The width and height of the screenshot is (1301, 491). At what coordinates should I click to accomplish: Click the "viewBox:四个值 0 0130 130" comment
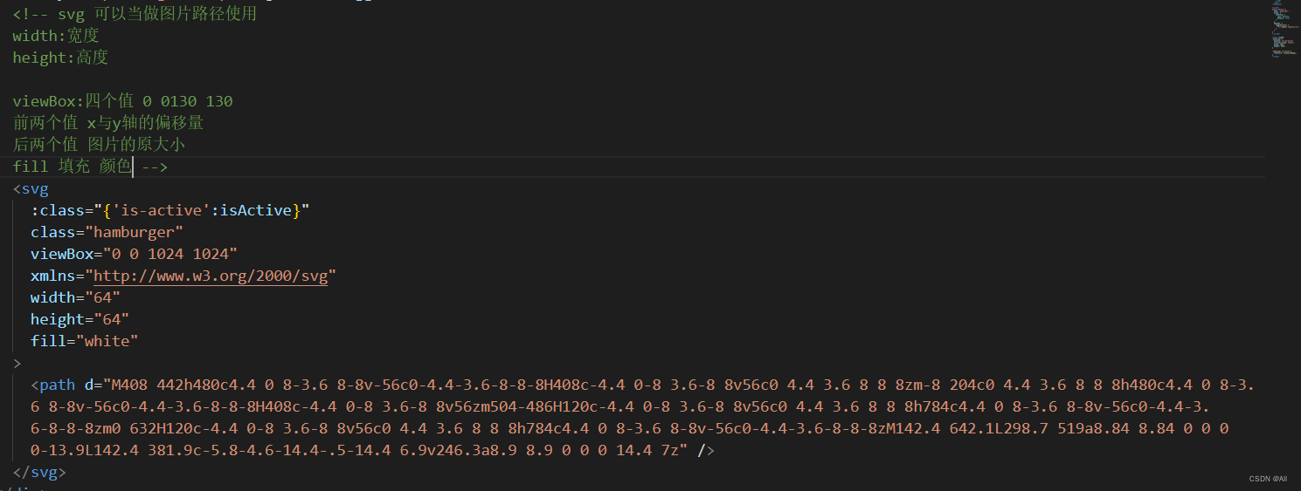[x=122, y=101]
